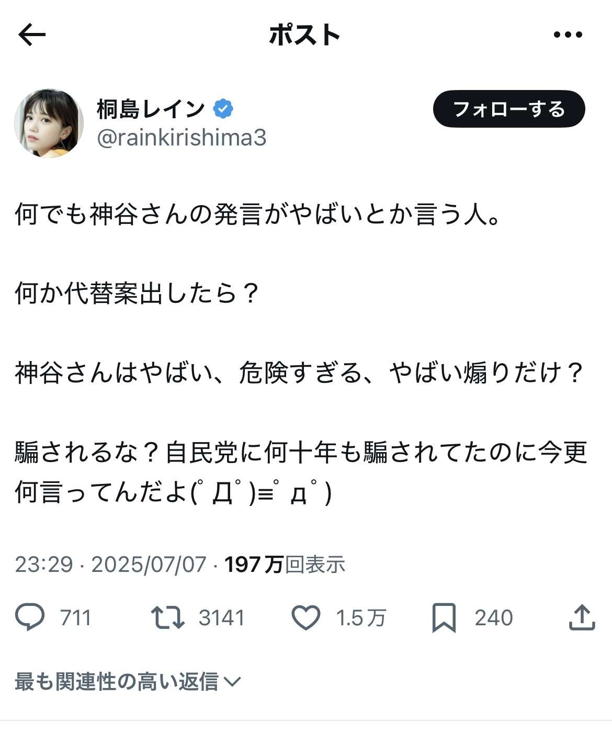The image size is (612, 732).
Task: Tap the share upload icon
Action: (582, 617)
